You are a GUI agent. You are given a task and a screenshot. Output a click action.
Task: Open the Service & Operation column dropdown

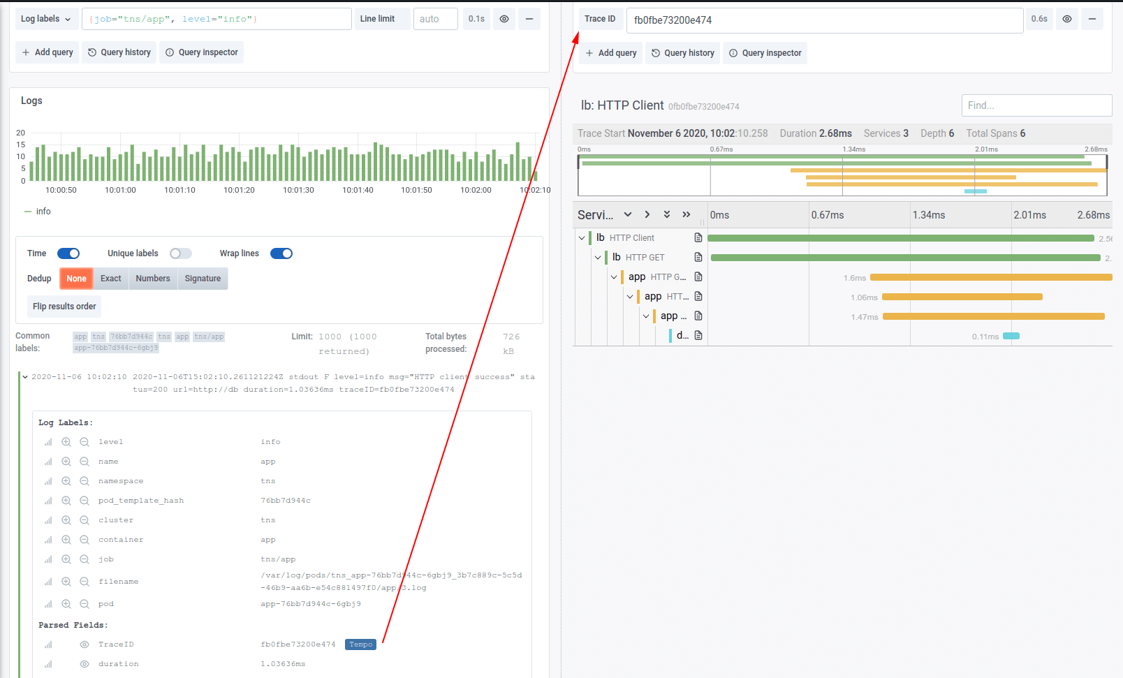pos(628,214)
